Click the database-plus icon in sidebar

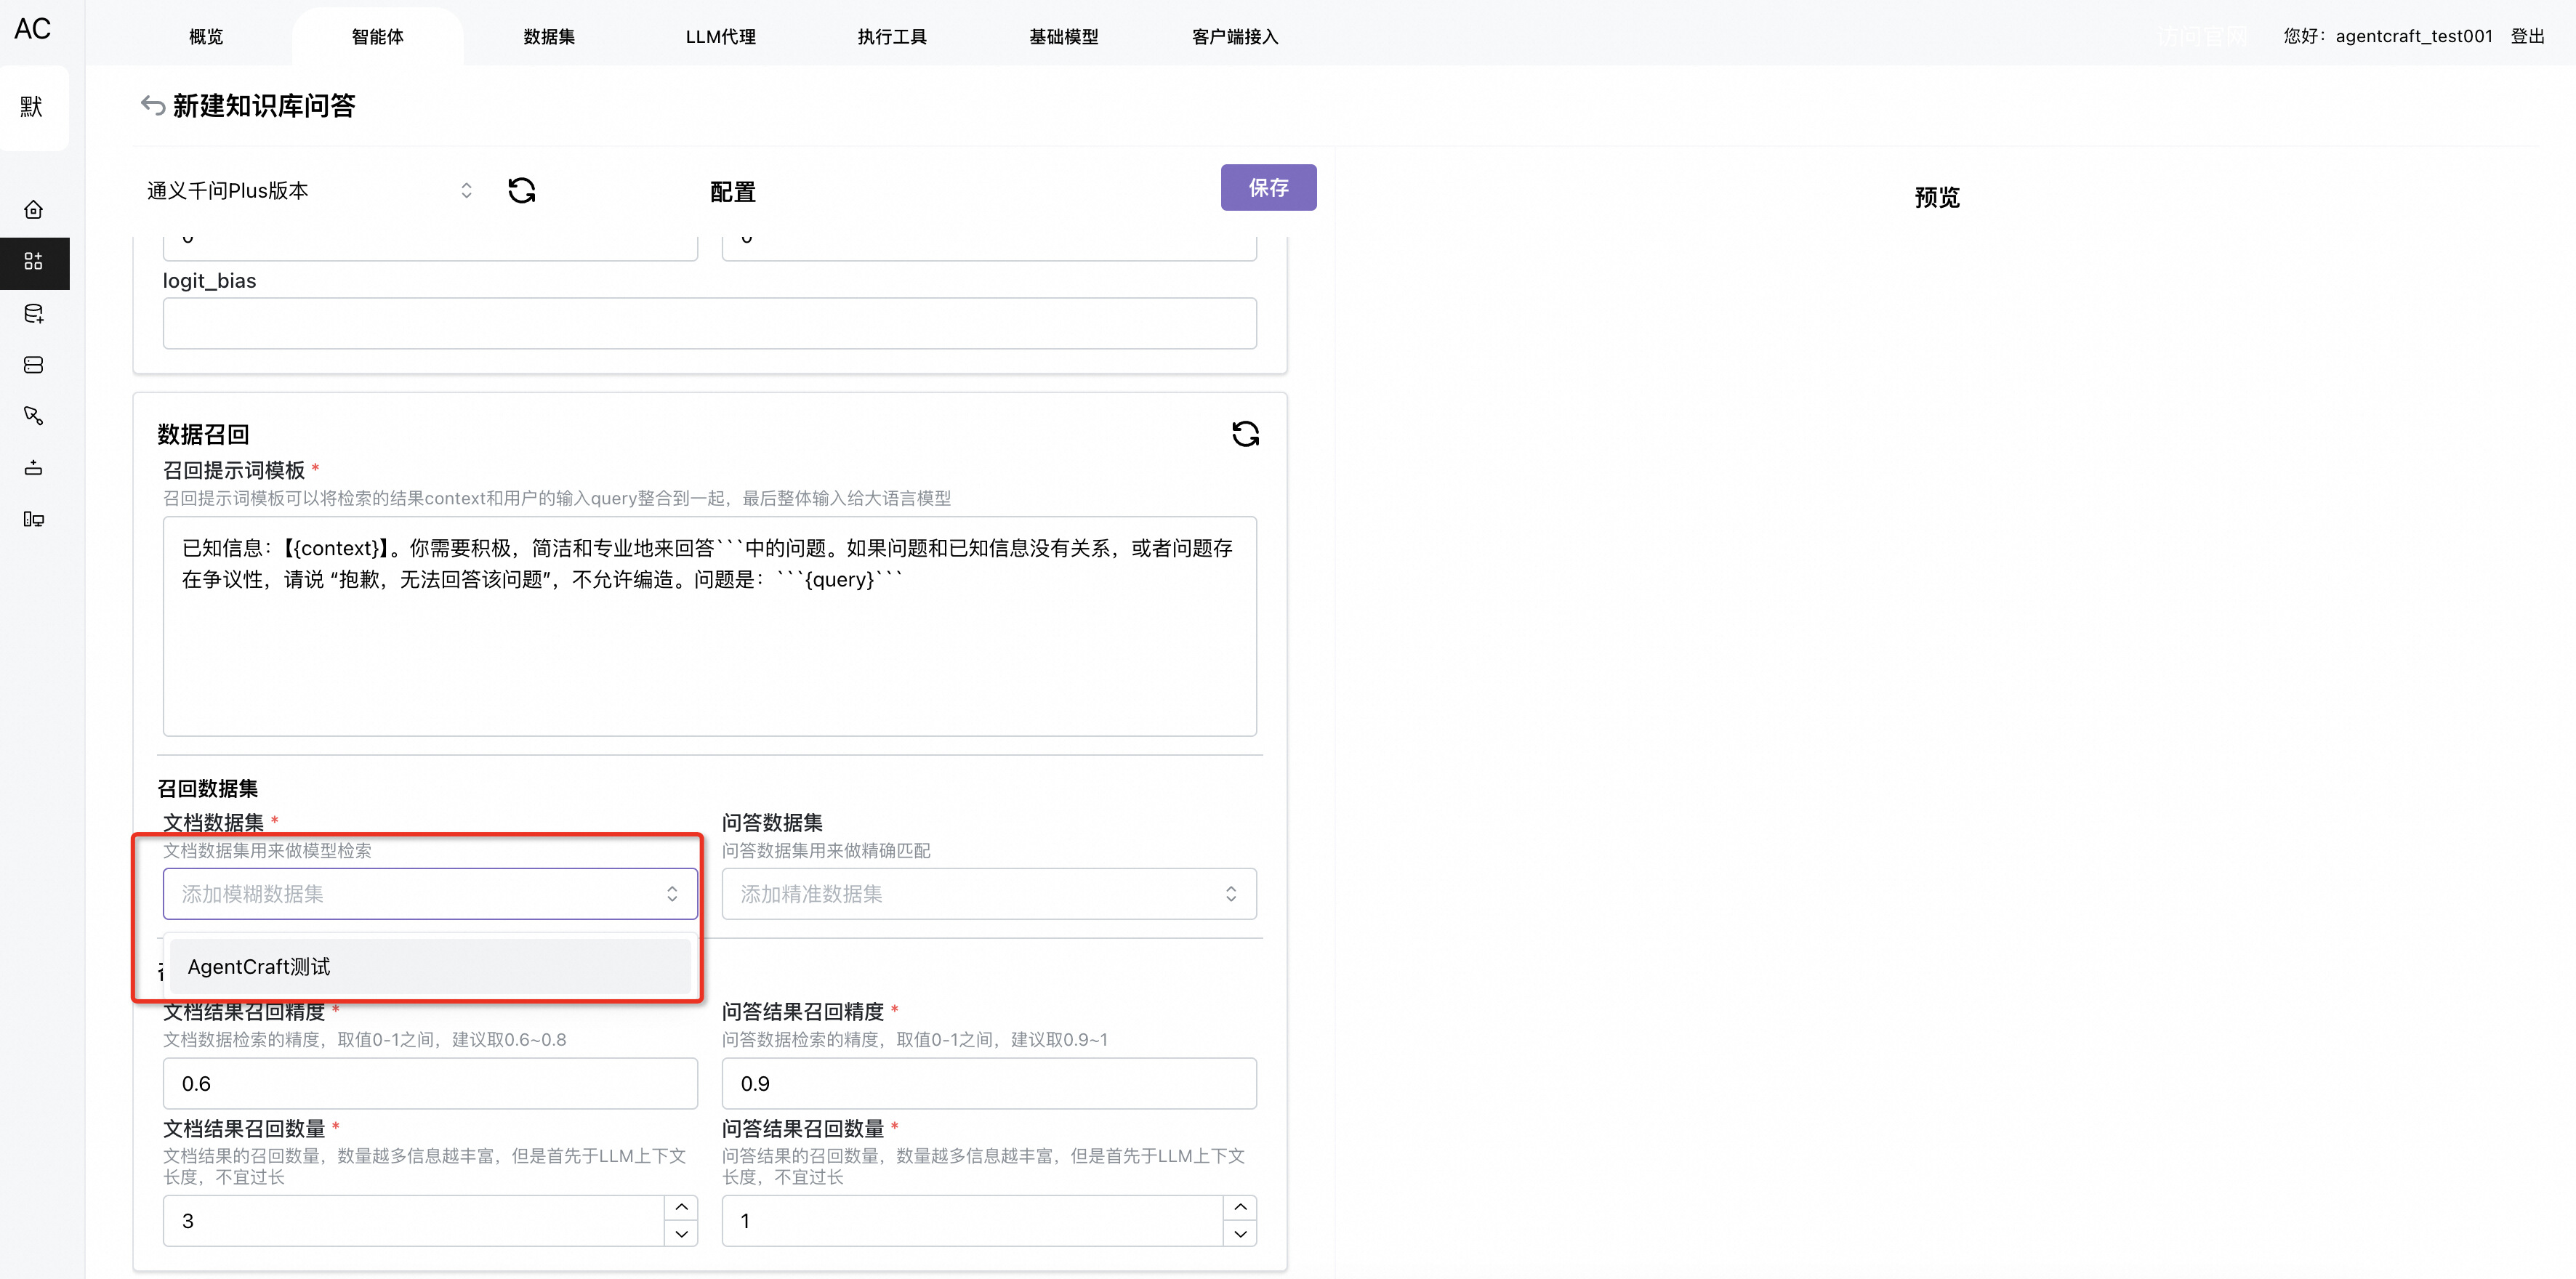(33, 314)
